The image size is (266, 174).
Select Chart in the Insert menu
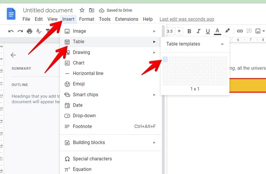tap(111, 63)
